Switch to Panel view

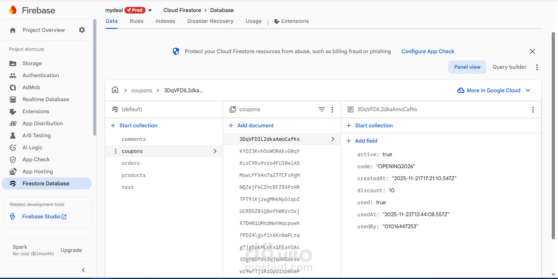point(467,67)
